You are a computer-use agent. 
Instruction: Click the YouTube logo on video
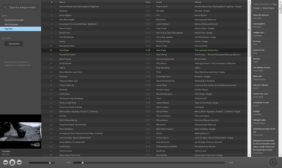[35, 145]
